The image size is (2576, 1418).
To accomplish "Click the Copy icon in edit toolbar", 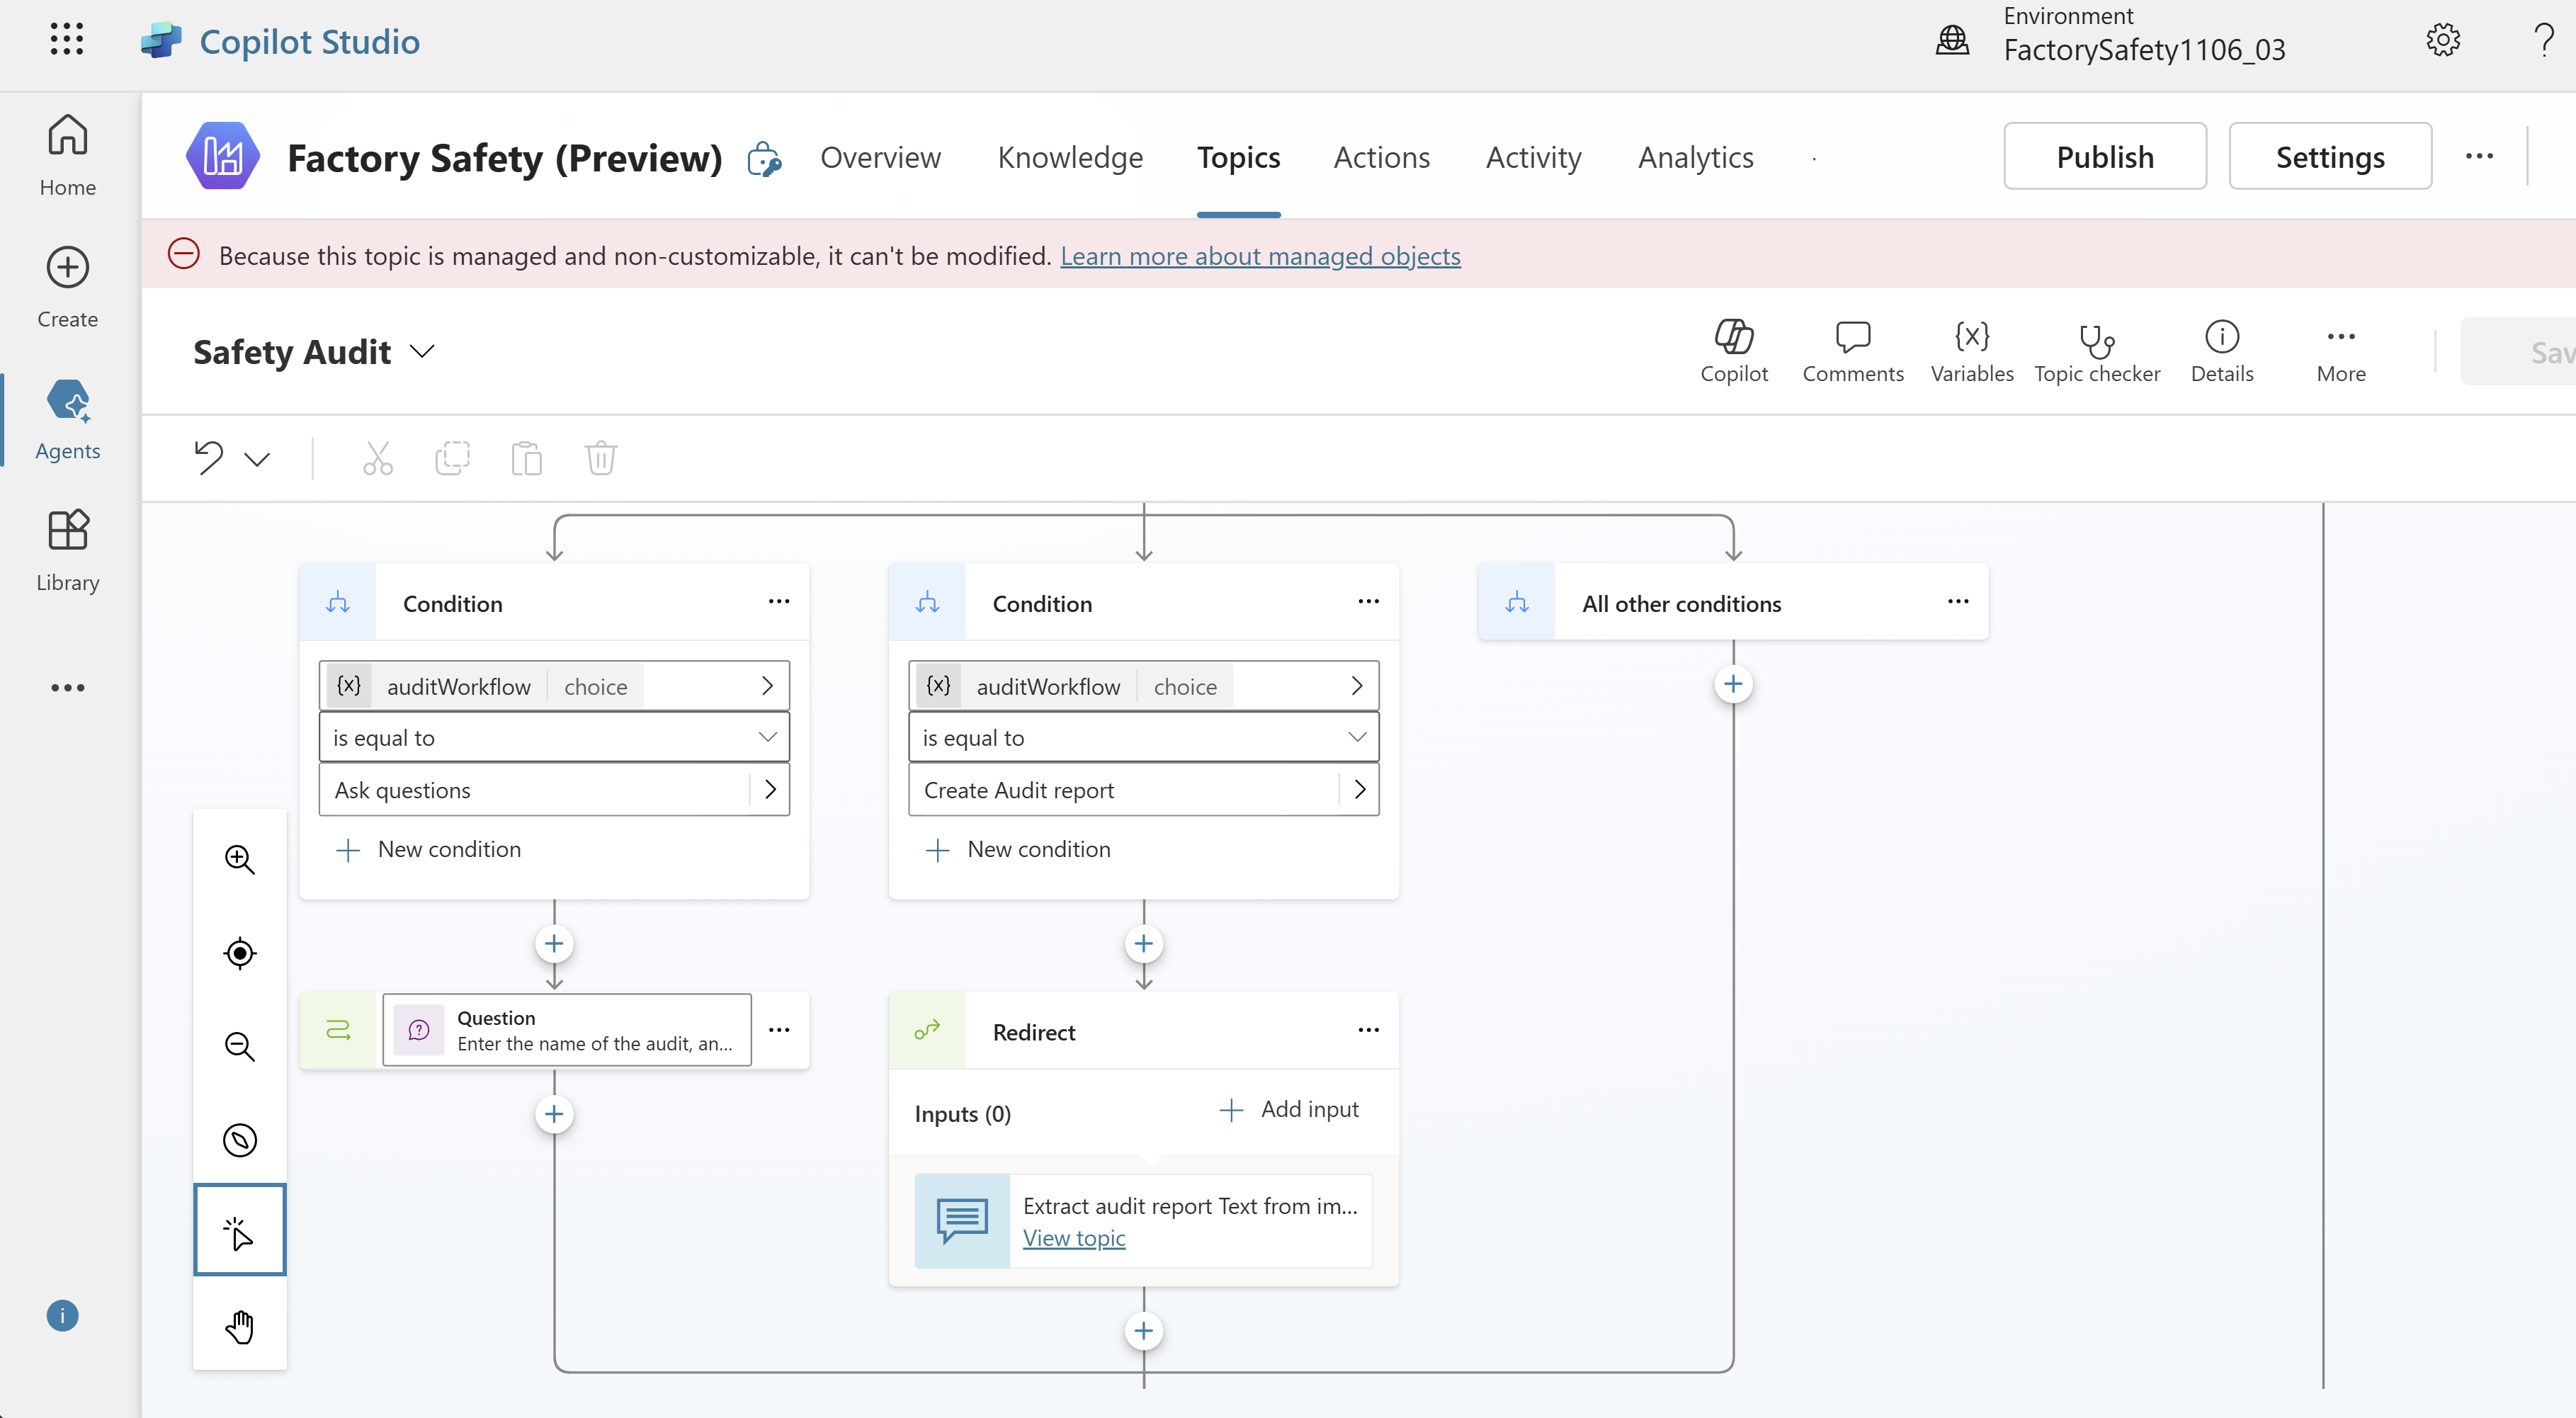I will (452, 458).
